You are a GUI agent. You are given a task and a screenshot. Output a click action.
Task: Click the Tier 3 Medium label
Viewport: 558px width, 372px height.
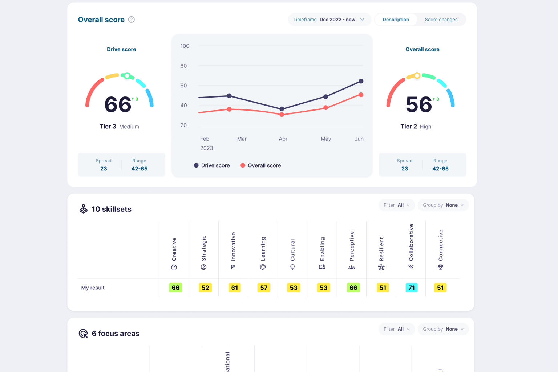point(119,127)
